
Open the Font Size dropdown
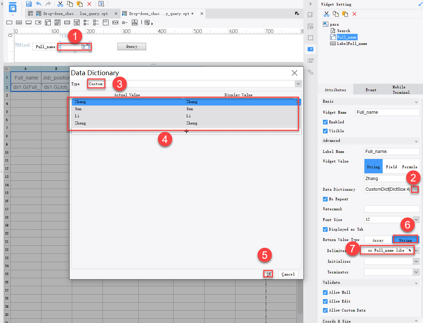point(417,219)
